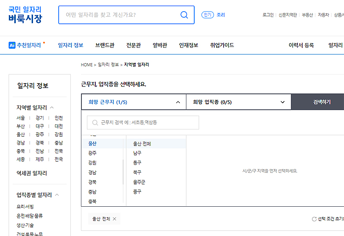Open the 알바관 menu
Image resolution: width=344 pixels, height=236 pixels.
tap(160, 45)
